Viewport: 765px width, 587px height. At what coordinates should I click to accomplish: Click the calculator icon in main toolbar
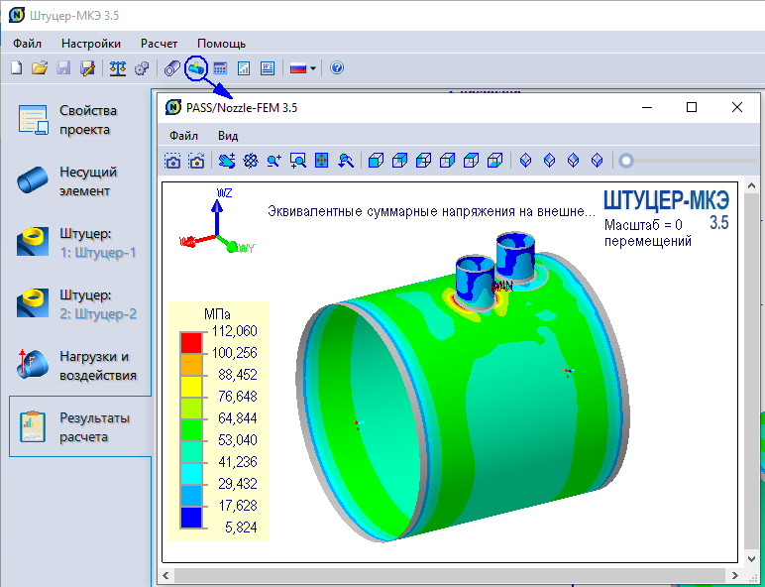pyautogui.click(x=220, y=67)
